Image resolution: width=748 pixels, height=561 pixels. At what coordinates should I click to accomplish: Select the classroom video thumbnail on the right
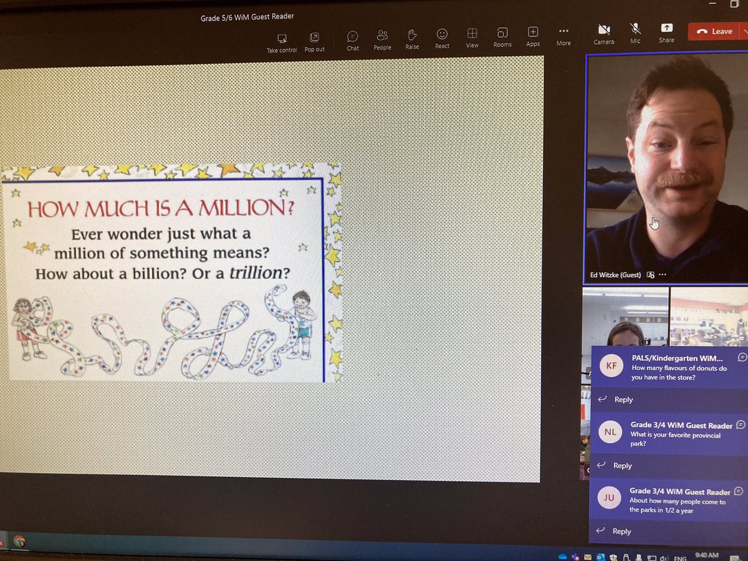709,316
